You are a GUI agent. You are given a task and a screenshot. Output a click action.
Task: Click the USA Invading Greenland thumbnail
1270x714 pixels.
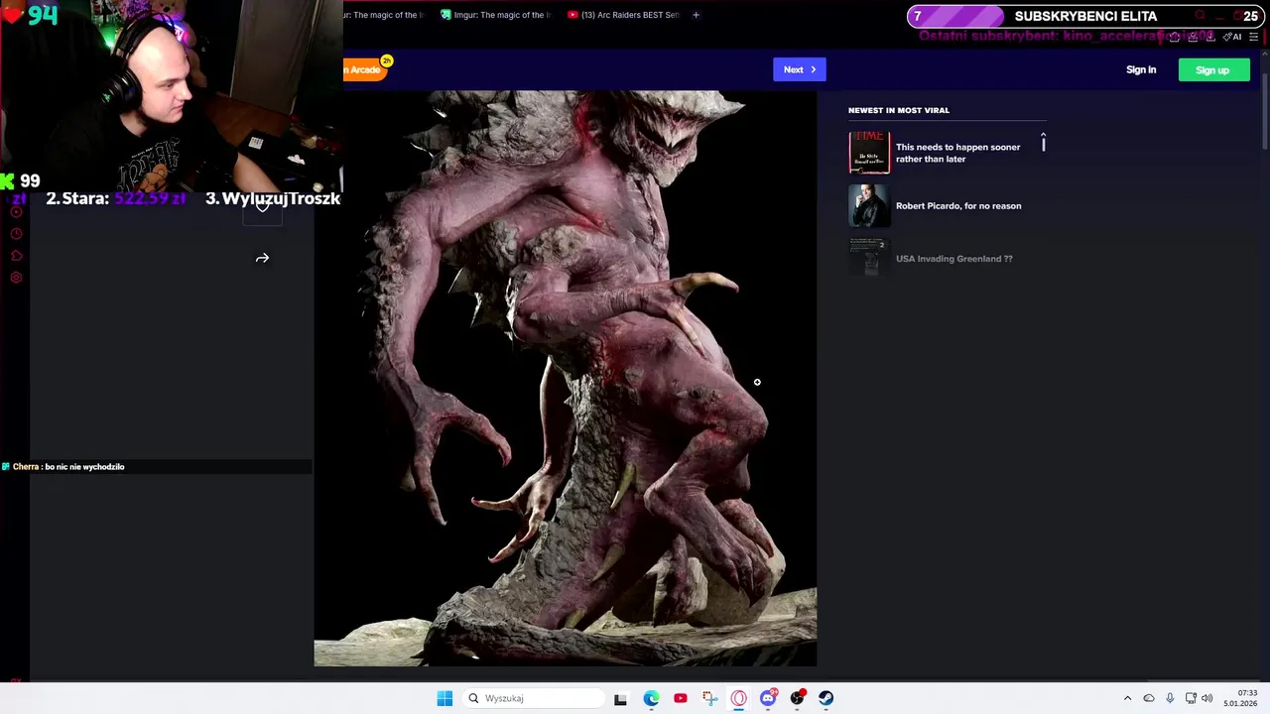[869, 258]
